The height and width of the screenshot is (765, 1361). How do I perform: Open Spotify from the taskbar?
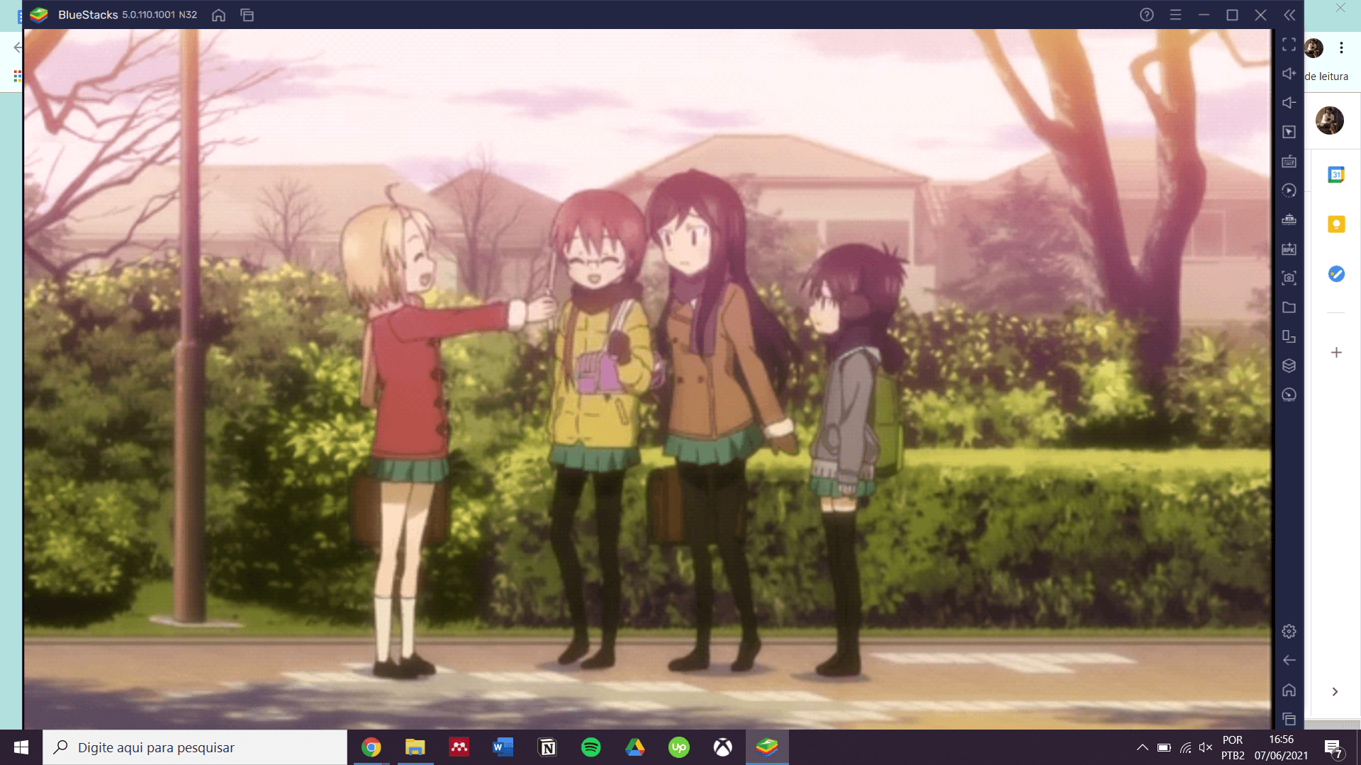click(x=591, y=747)
